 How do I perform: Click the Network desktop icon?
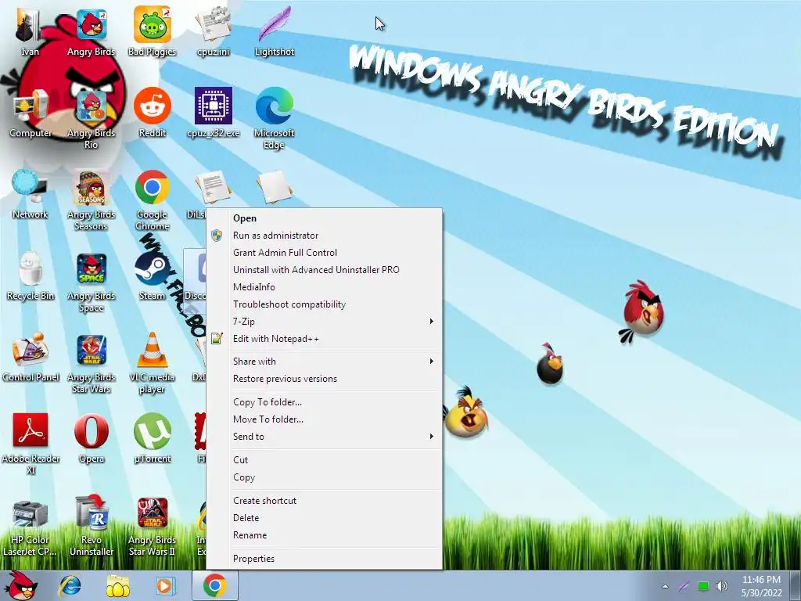31,195
